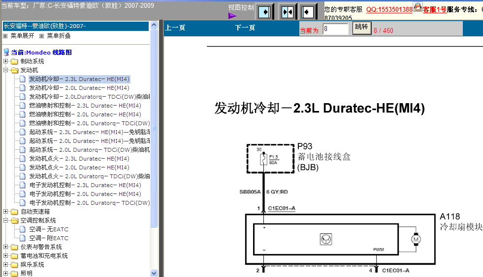Expand the 仪表与警告系统 tree node
This screenshot has width=483, height=277.
pyautogui.click(x=5, y=247)
